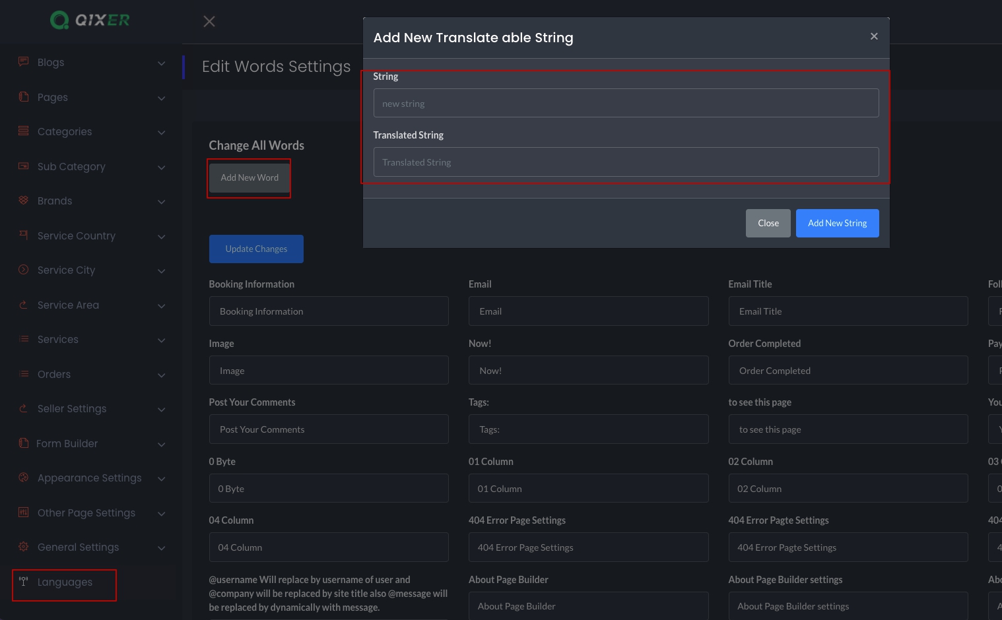Open the Form Builder menu item

[x=67, y=444]
